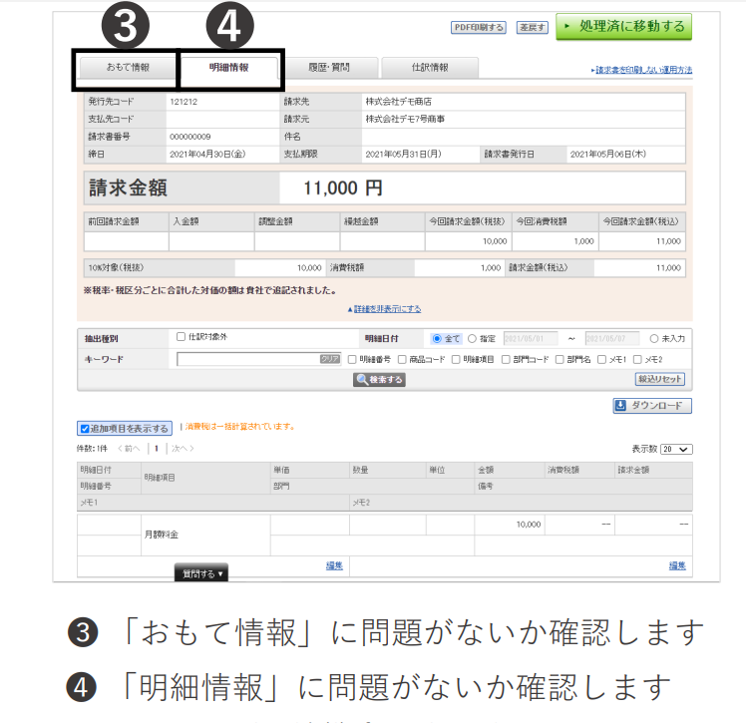Click the 処理済に移動する green button
Image resolution: width=746 pixels, height=723 pixels.
coord(623,26)
